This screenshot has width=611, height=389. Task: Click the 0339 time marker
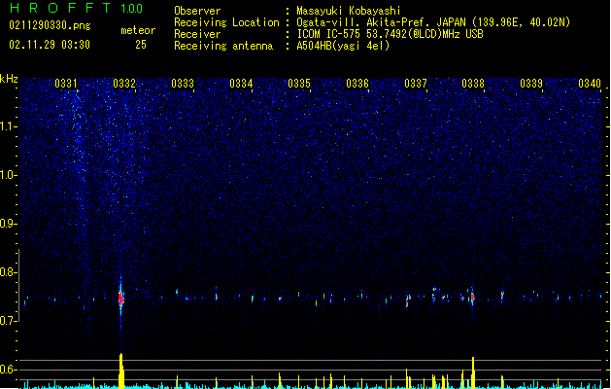(x=531, y=84)
